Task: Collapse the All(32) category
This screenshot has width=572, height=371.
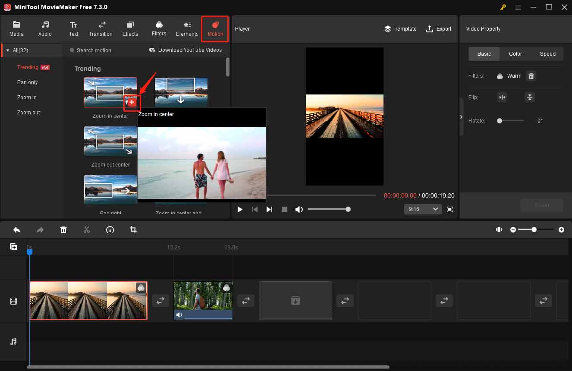Action: [x=8, y=50]
